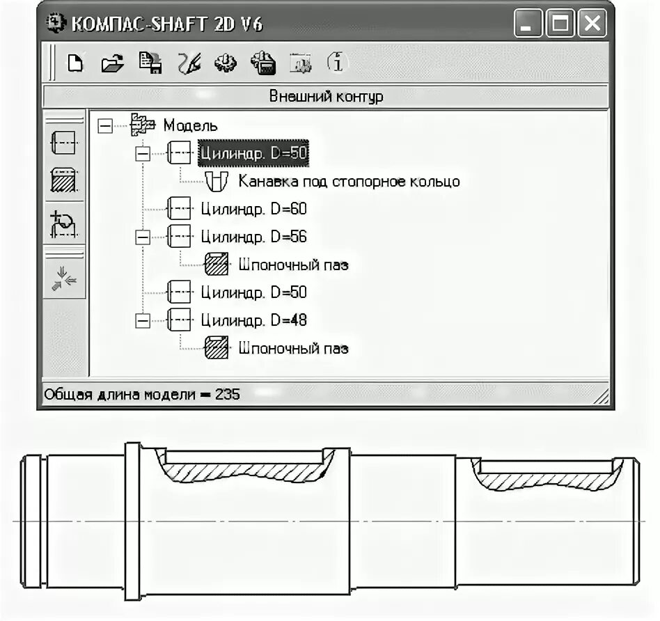Click the New model toolbar icon
The height and width of the screenshot is (621, 660).
coord(75,63)
